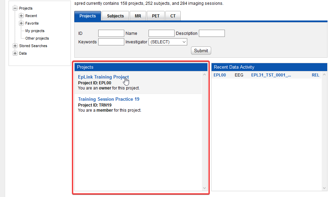Viewport: 332px width, 197px height.
Task: Switch to the PET tab
Action: (156, 16)
